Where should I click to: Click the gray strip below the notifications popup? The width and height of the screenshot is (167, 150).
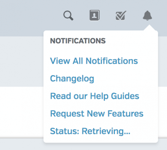(83, 147)
